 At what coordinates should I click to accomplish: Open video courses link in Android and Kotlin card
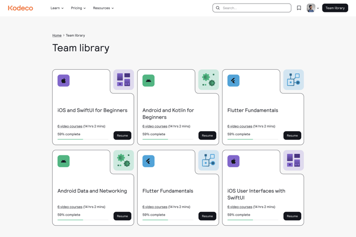pos(155,126)
